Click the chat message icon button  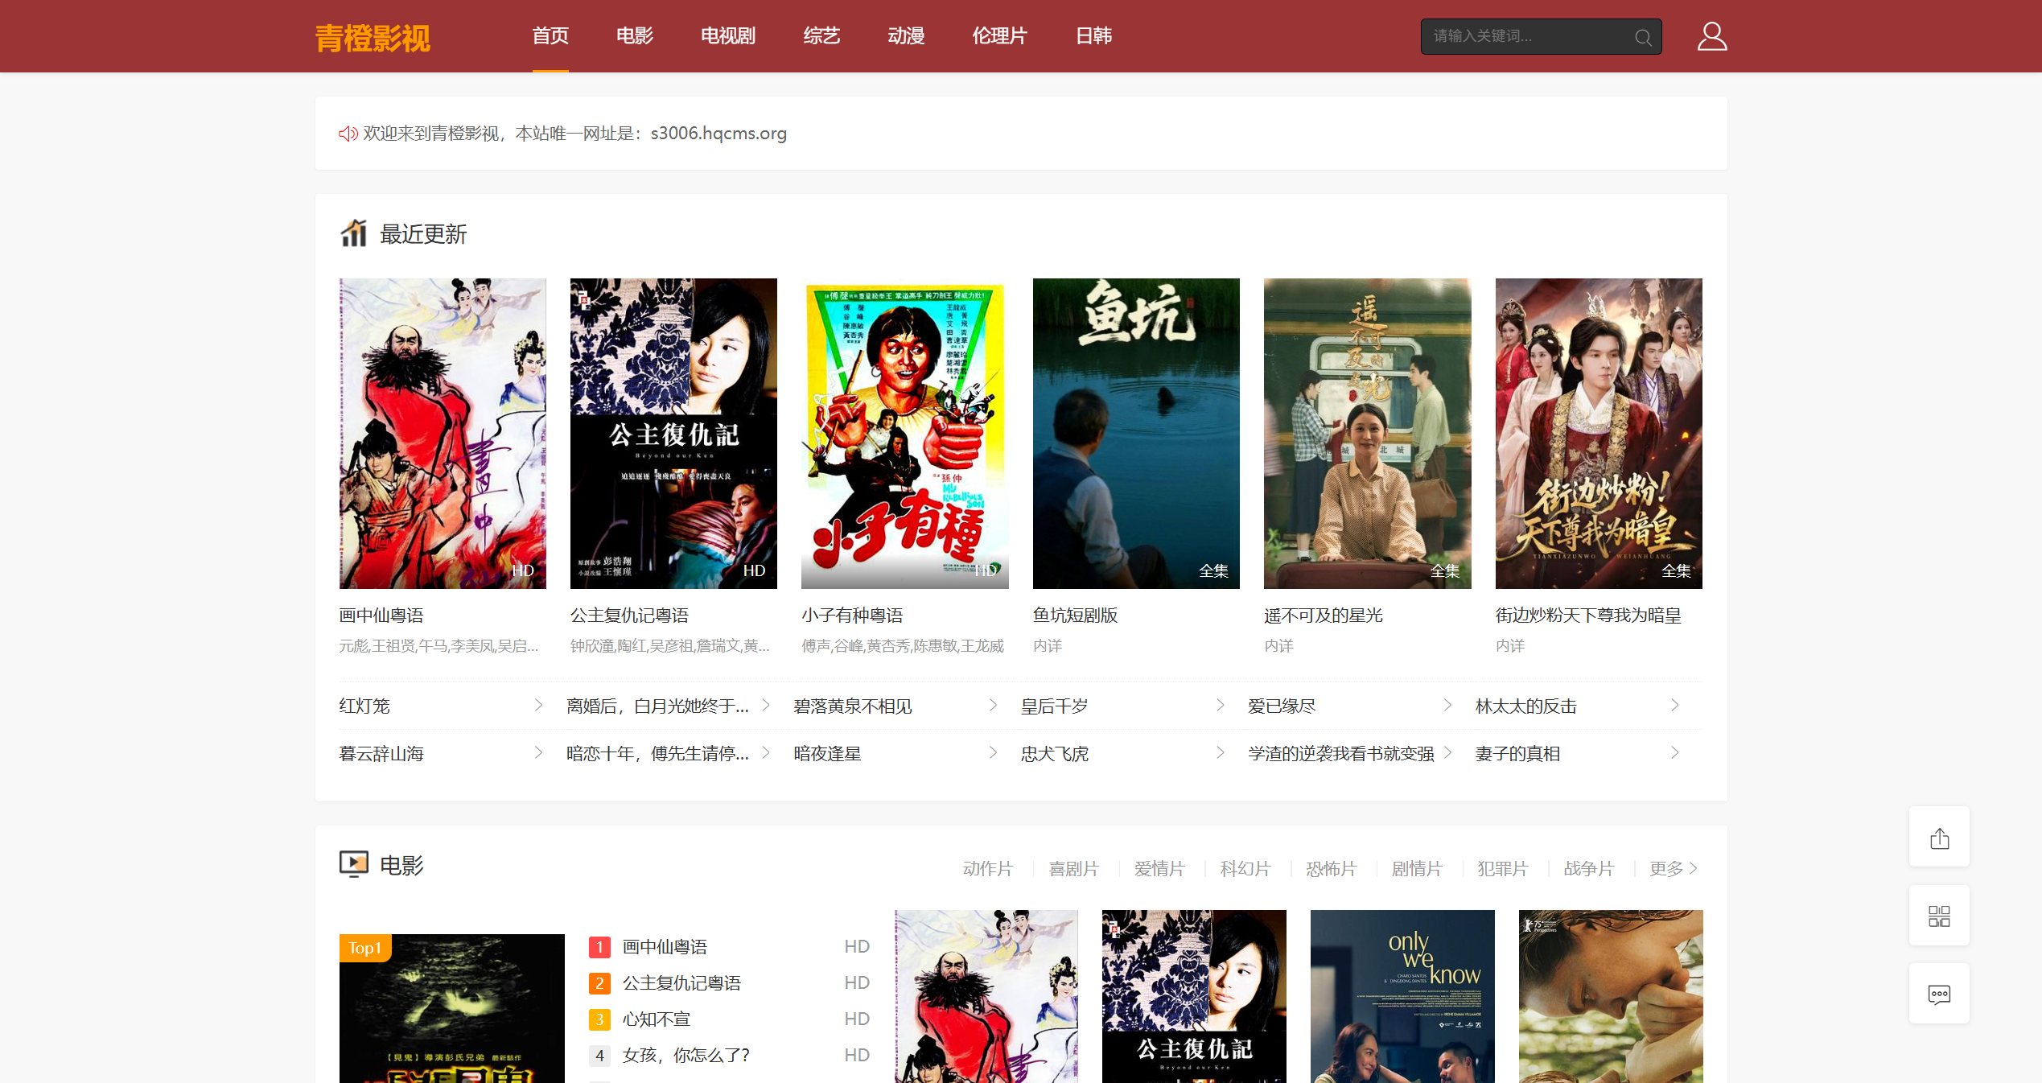[1939, 994]
